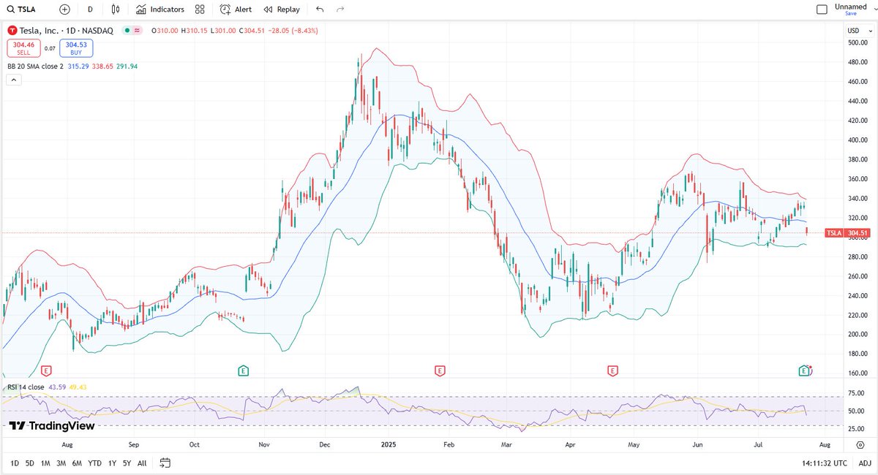
Task: Click the BB lower value 291.94
Action: 127,66
